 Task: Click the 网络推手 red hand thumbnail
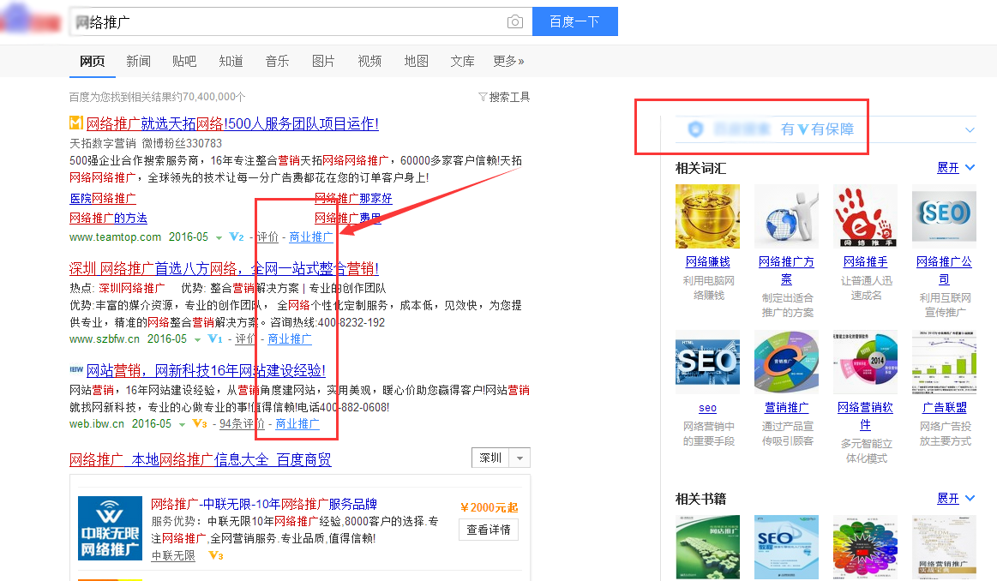pyautogui.click(x=865, y=216)
